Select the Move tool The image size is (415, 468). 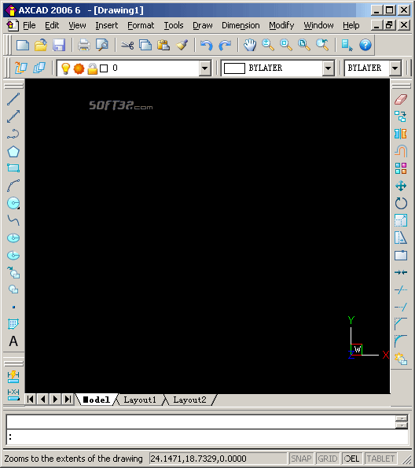[x=401, y=186]
